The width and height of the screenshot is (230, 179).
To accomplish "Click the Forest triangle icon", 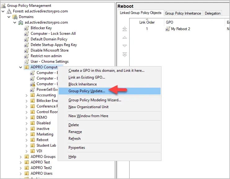I will click(x=9, y=11).
